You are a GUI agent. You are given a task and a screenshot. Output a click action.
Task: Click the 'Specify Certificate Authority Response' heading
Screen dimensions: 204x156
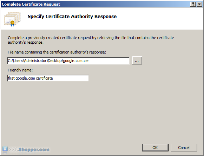pyautogui.click(x=72, y=17)
